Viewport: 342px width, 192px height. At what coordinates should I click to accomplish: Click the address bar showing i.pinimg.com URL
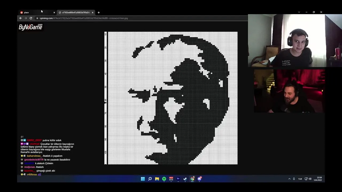(142, 18)
